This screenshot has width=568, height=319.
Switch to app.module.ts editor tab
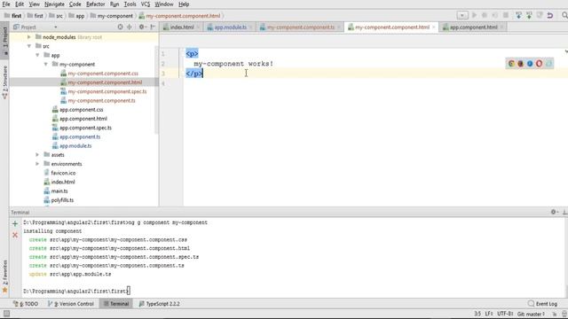tap(230, 27)
